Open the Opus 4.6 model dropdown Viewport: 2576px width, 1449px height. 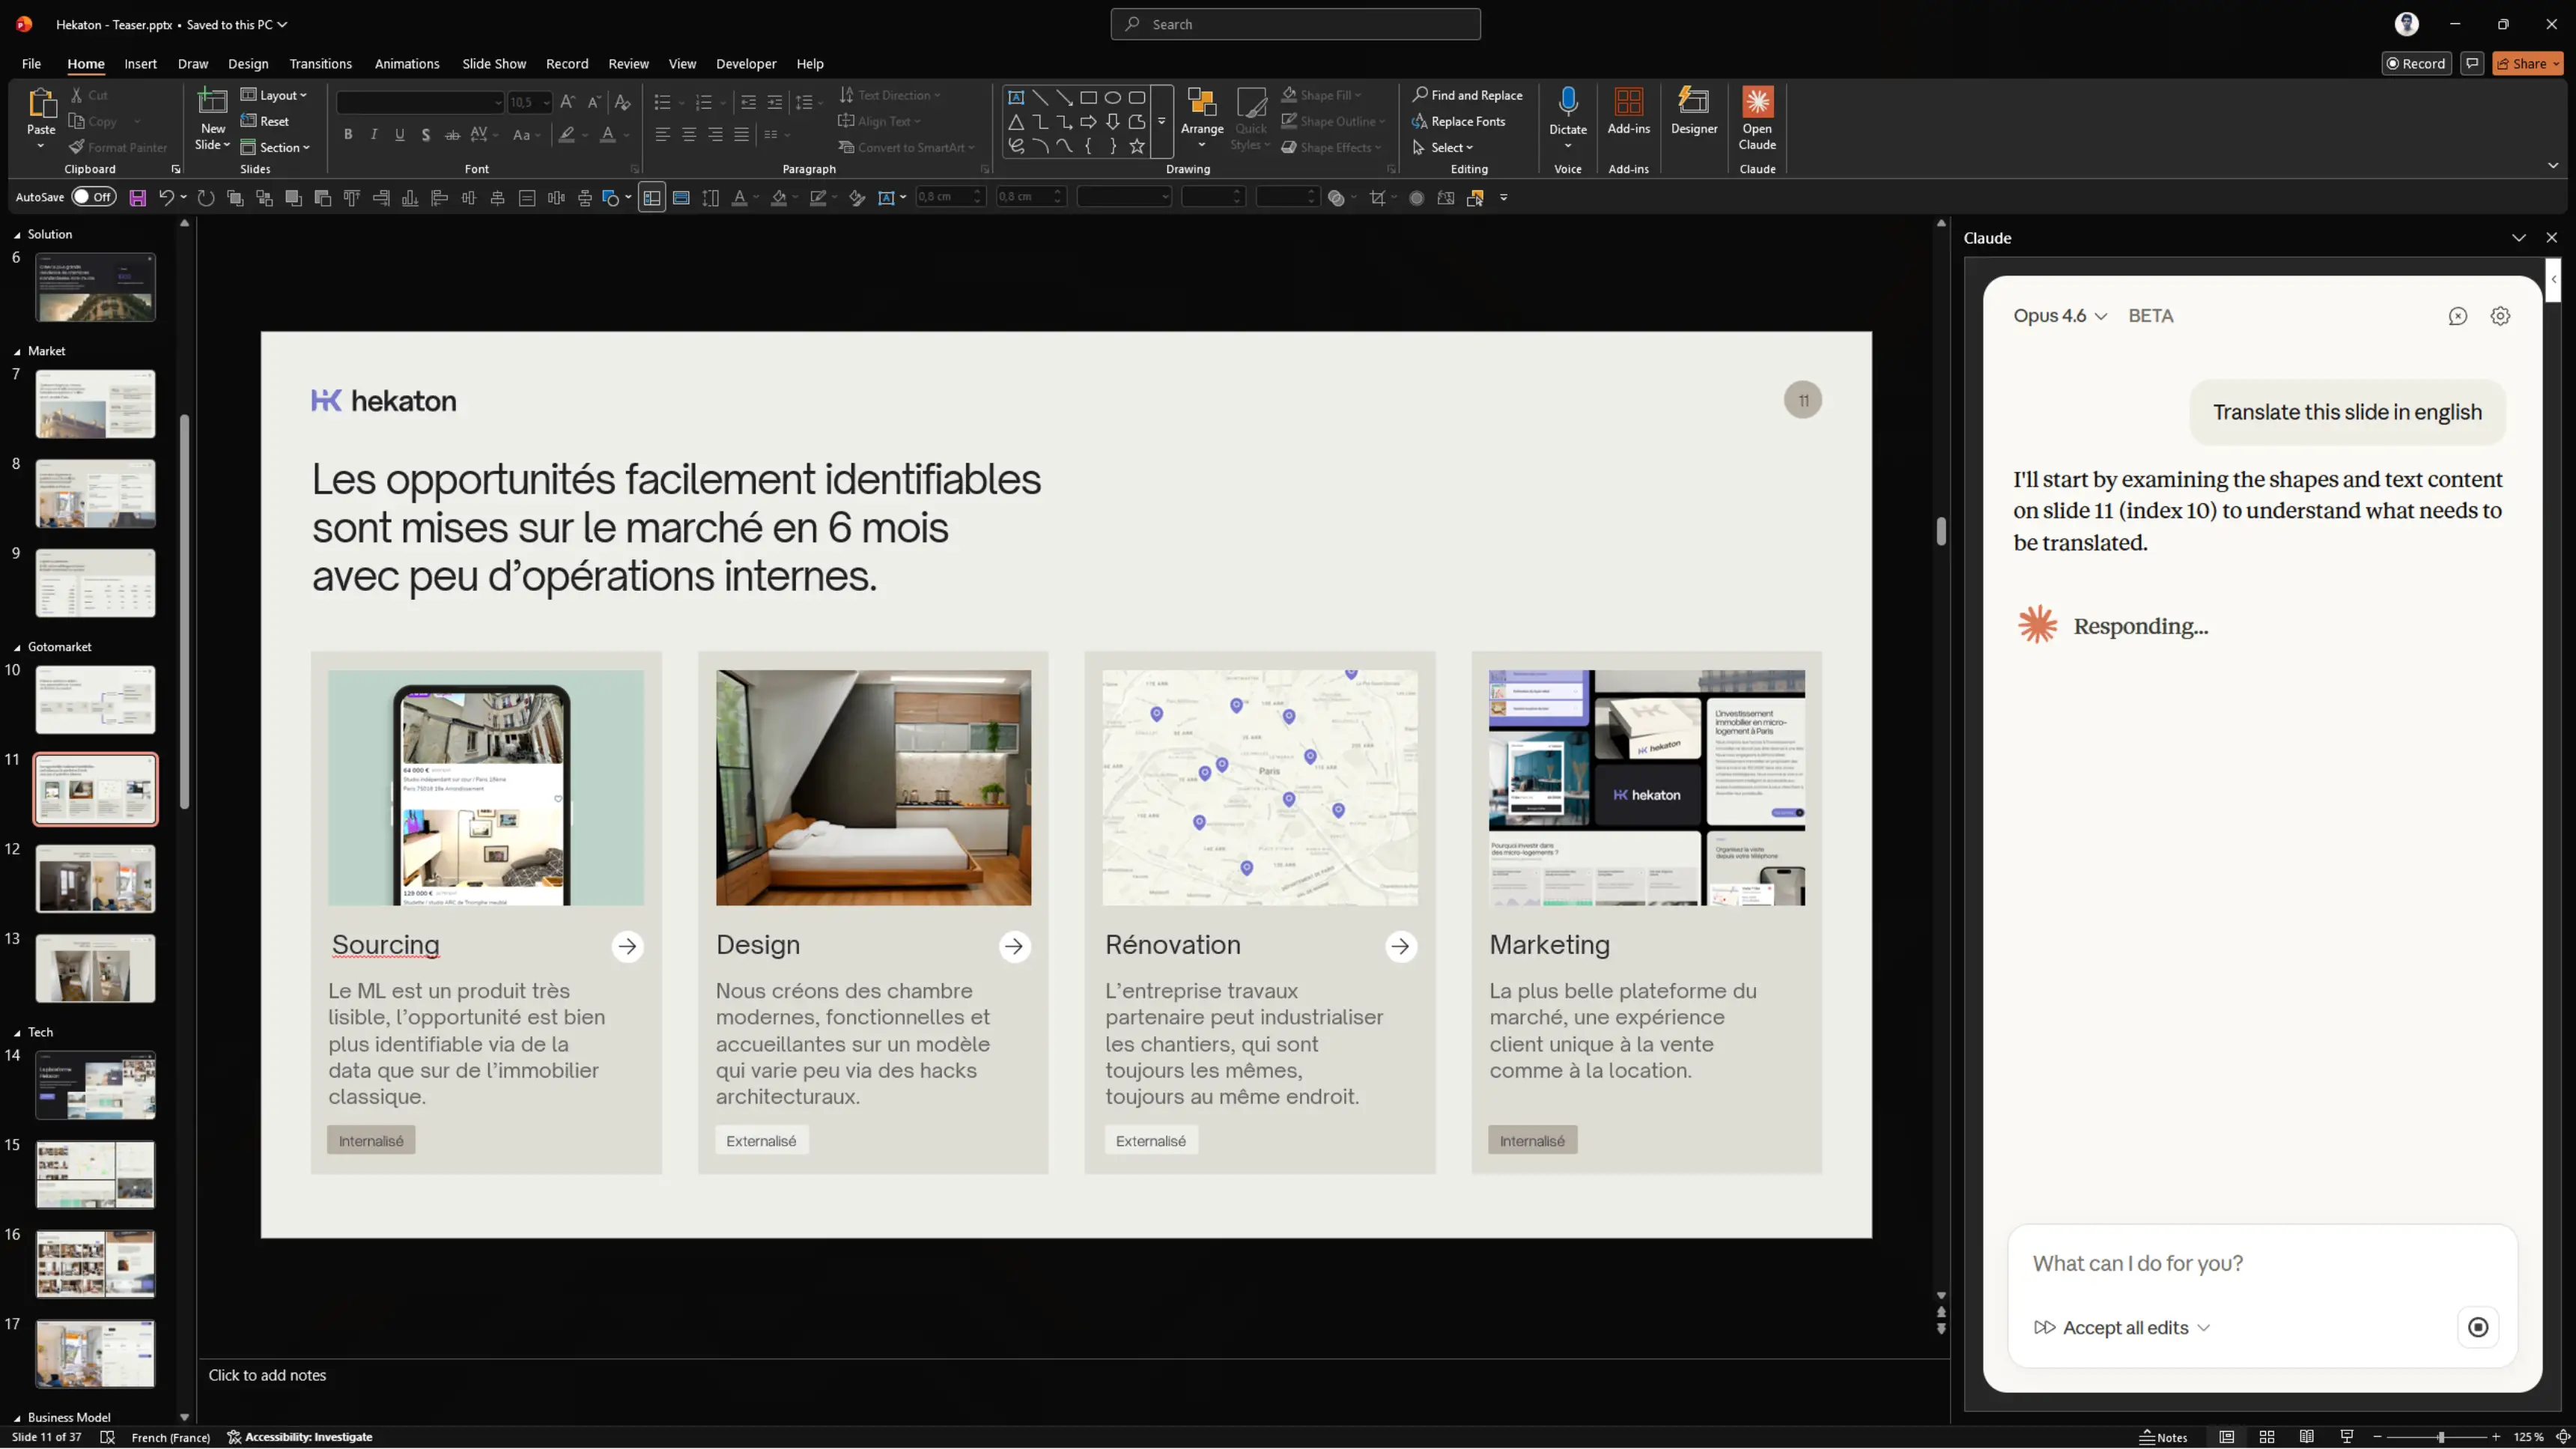(2060, 316)
